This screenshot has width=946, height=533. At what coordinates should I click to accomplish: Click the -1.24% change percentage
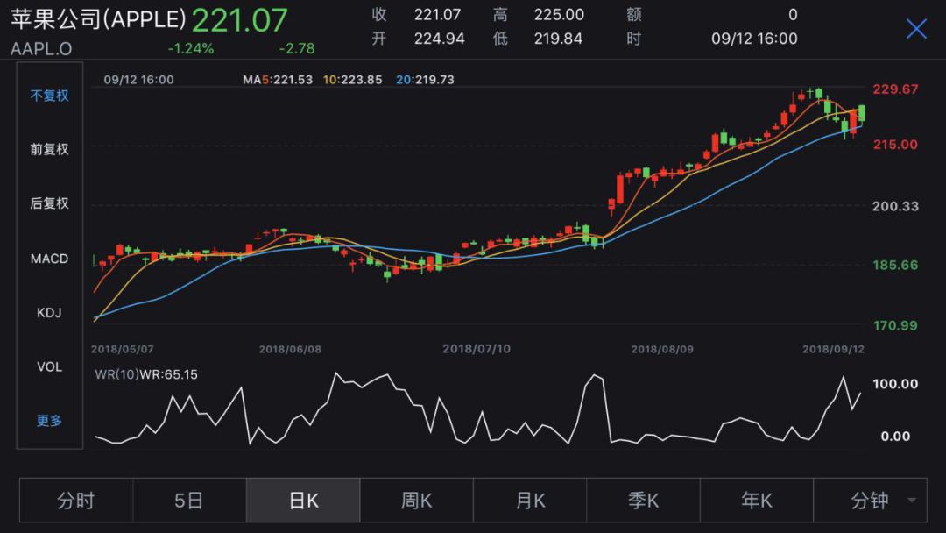pos(191,48)
